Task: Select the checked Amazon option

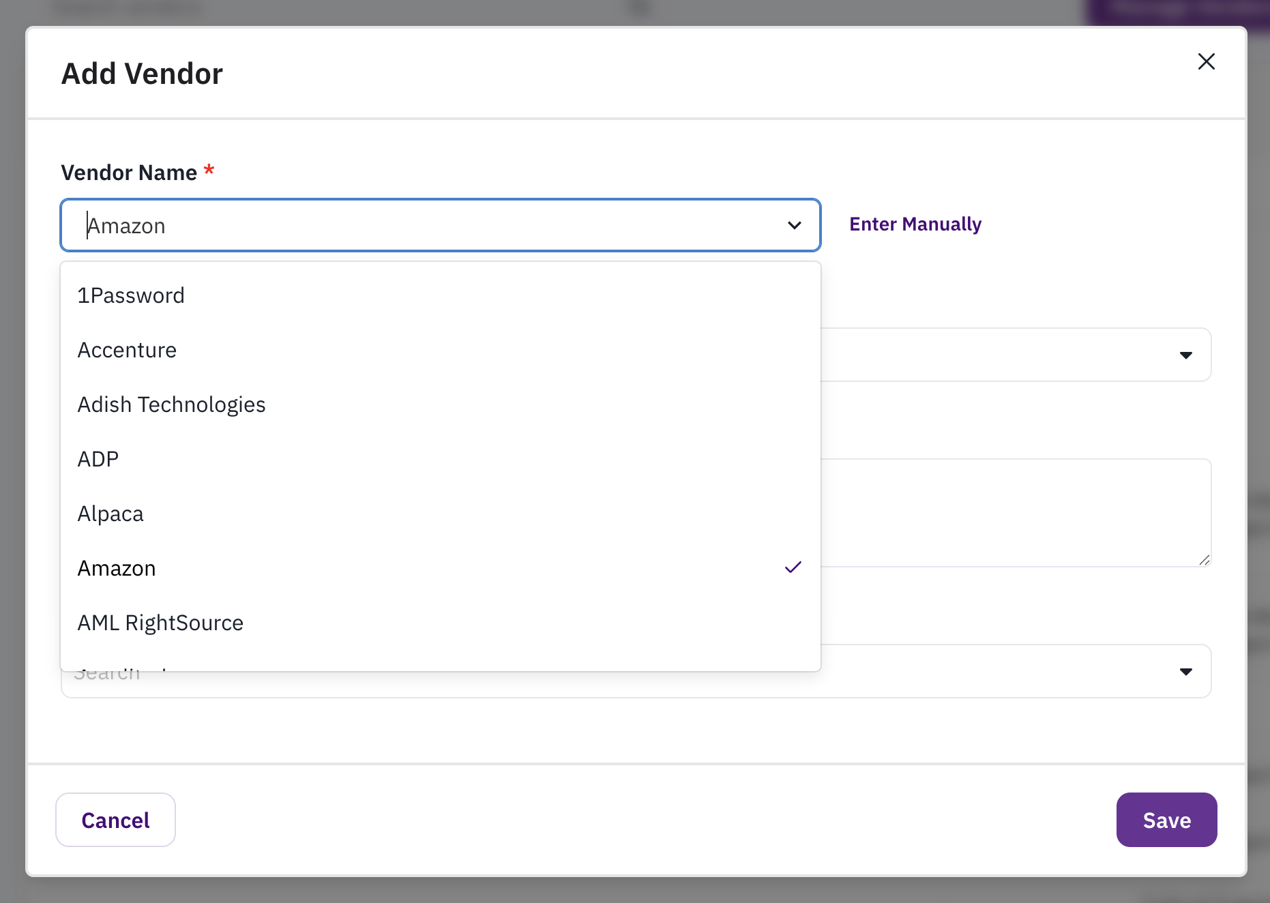Action: [x=440, y=568]
